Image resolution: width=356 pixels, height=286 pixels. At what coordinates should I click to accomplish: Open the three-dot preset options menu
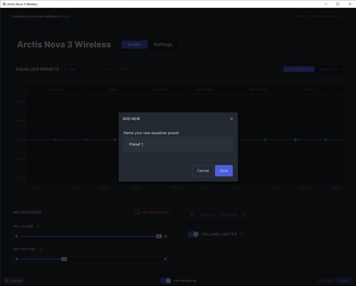coord(123,69)
